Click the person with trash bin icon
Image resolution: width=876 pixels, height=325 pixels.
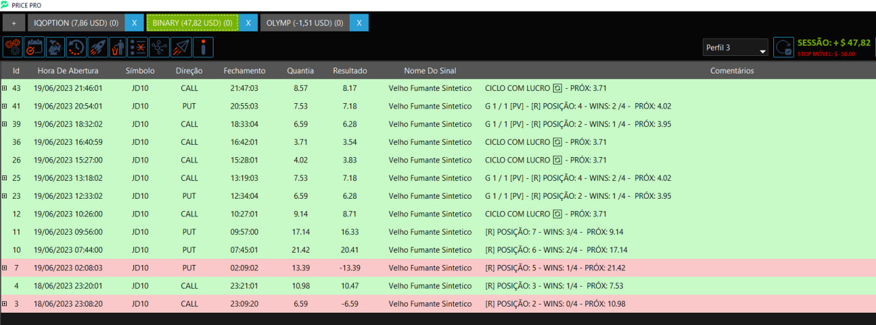point(118,47)
